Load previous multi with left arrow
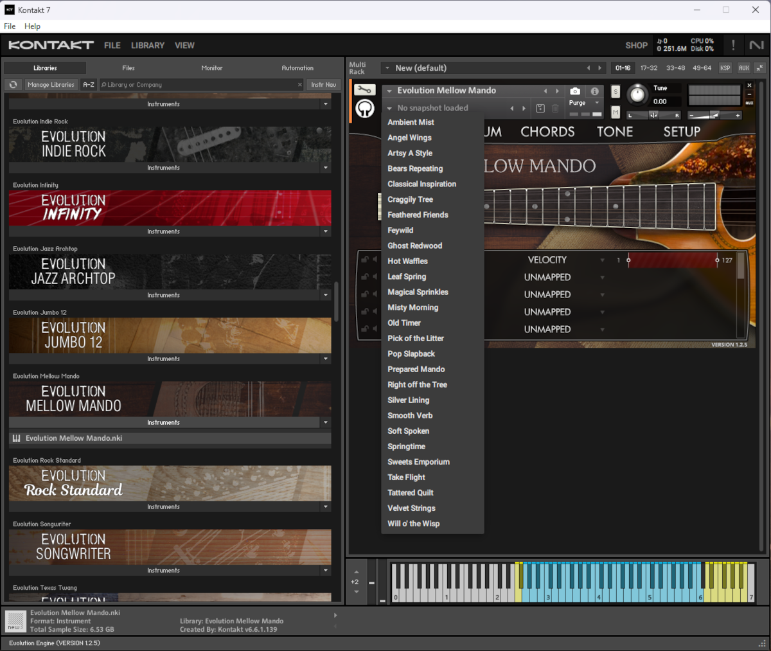Screen dimensions: 771x651 (588, 68)
